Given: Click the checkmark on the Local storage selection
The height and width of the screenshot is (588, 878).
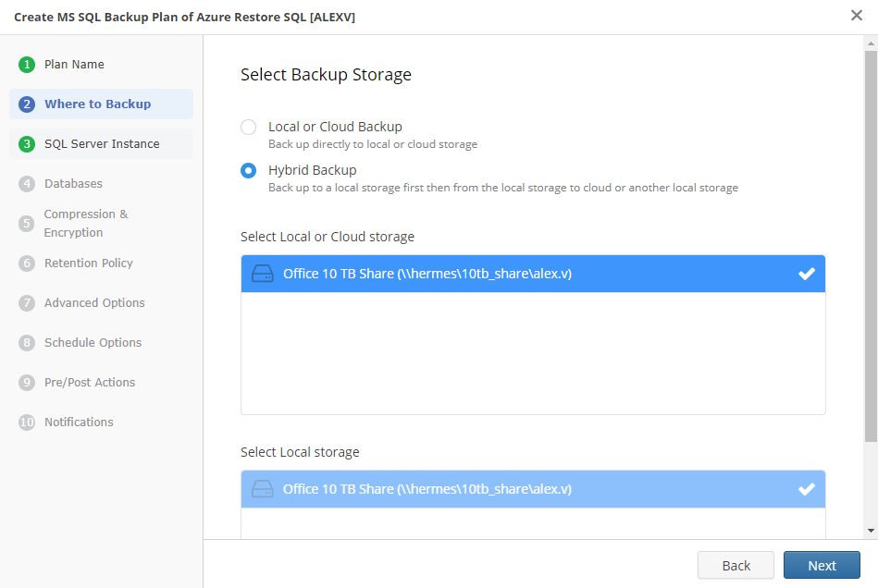Looking at the screenshot, I should pos(806,488).
